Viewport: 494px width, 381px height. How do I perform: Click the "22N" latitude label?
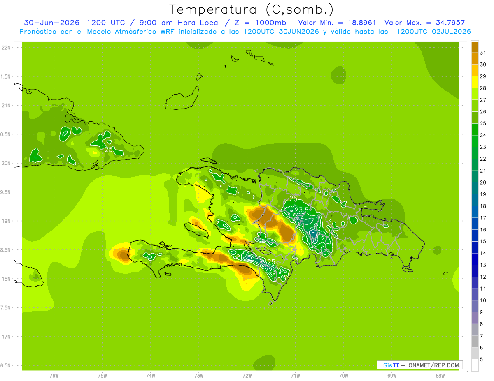[6, 48]
